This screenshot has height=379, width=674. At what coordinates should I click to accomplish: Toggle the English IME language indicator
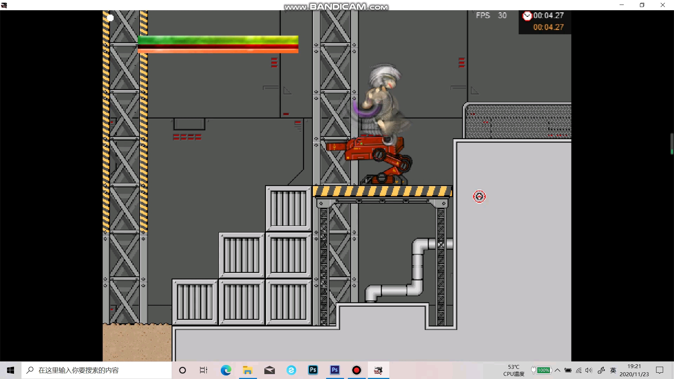[613, 370]
